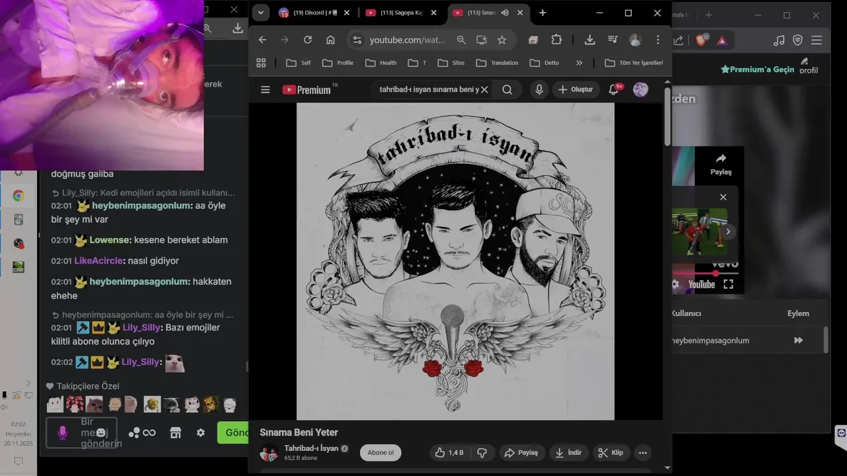Open a new Chrome tab
This screenshot has height=476, width=847.
point(543,13)
